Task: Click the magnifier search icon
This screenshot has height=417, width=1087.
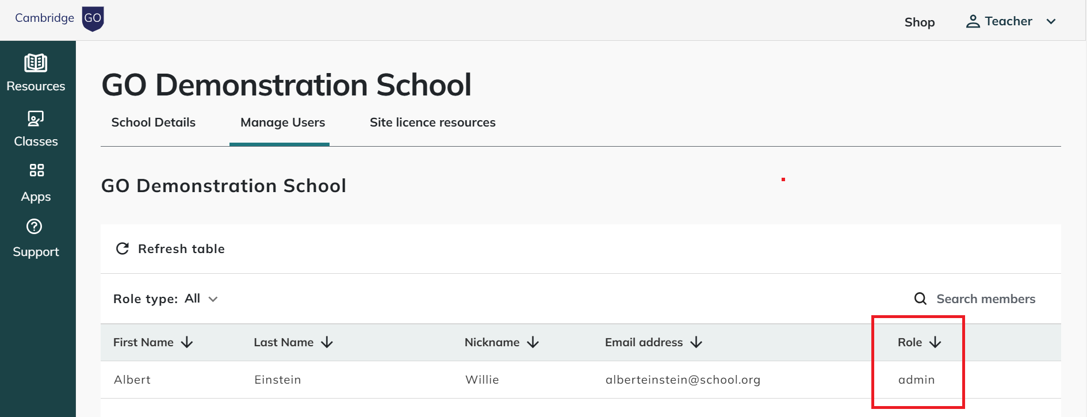Action: click(920, 299)
